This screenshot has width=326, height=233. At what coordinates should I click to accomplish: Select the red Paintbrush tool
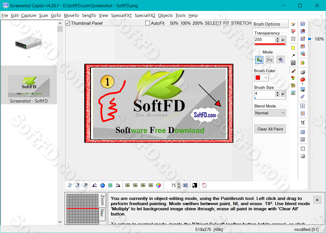point(293,71)
